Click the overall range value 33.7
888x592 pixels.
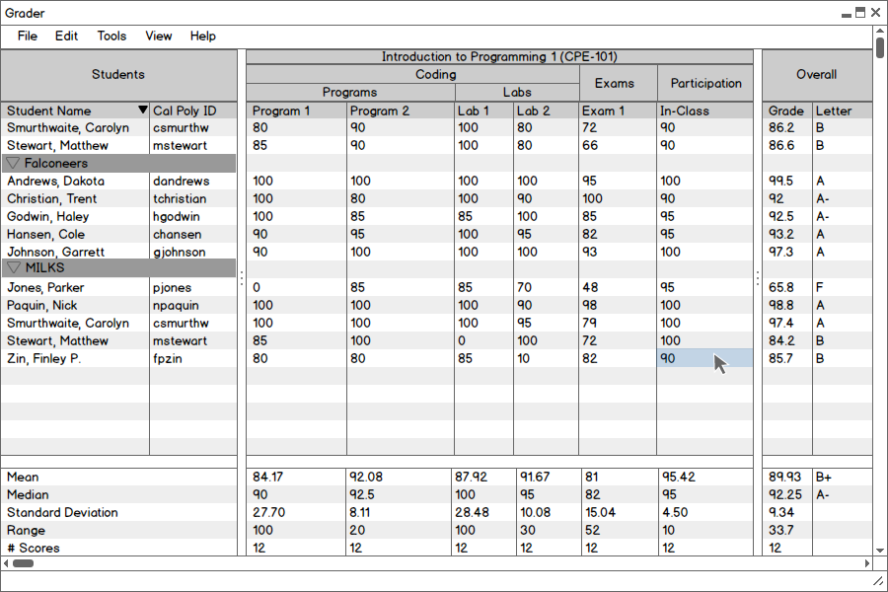click(x=781, y=530)
